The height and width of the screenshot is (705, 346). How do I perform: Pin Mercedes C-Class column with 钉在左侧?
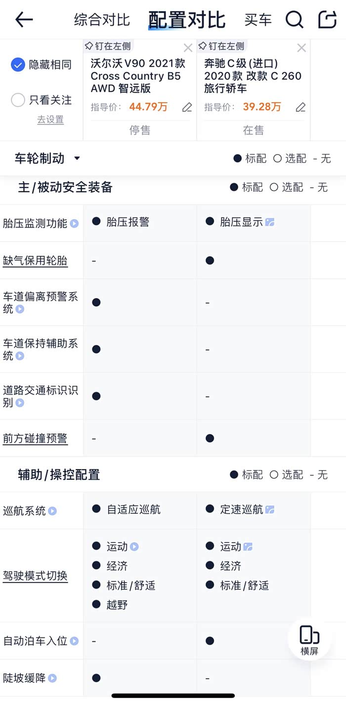[221, 46]
